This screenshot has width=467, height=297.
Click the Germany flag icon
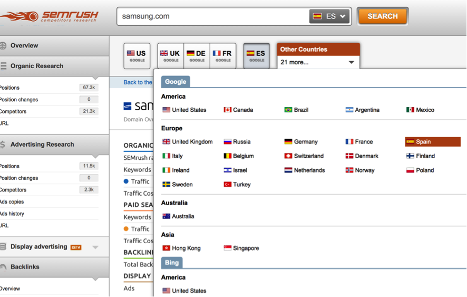point(288,141)
